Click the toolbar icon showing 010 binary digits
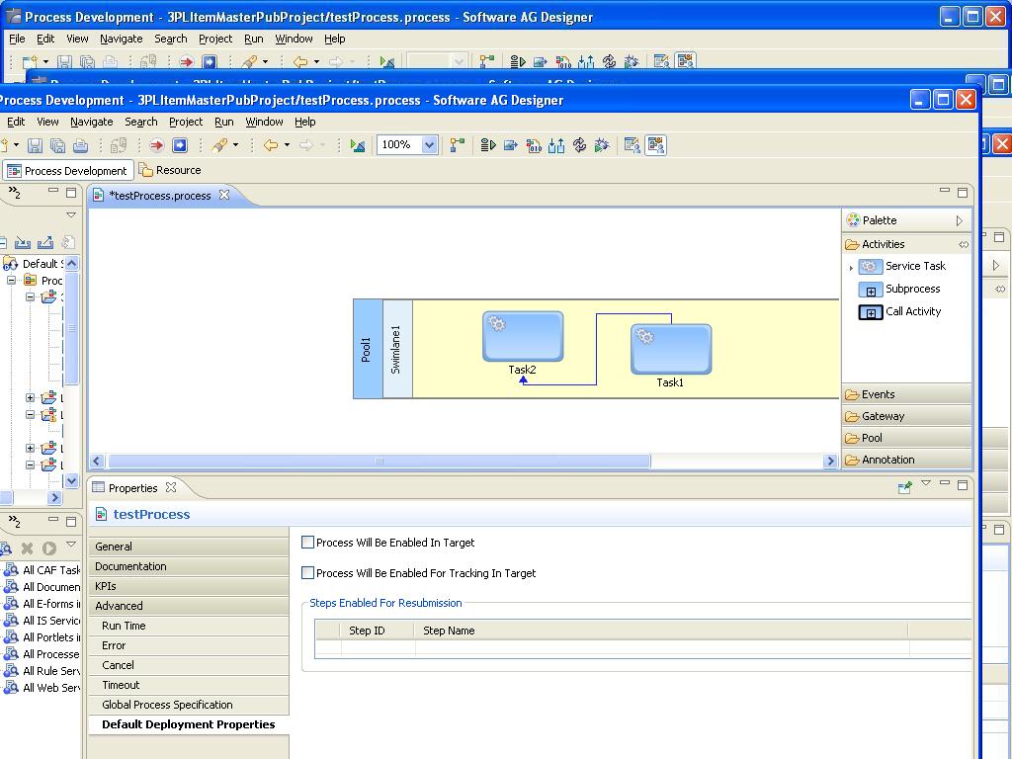This screenshot has height=759, width=1012. pos(534,145)
